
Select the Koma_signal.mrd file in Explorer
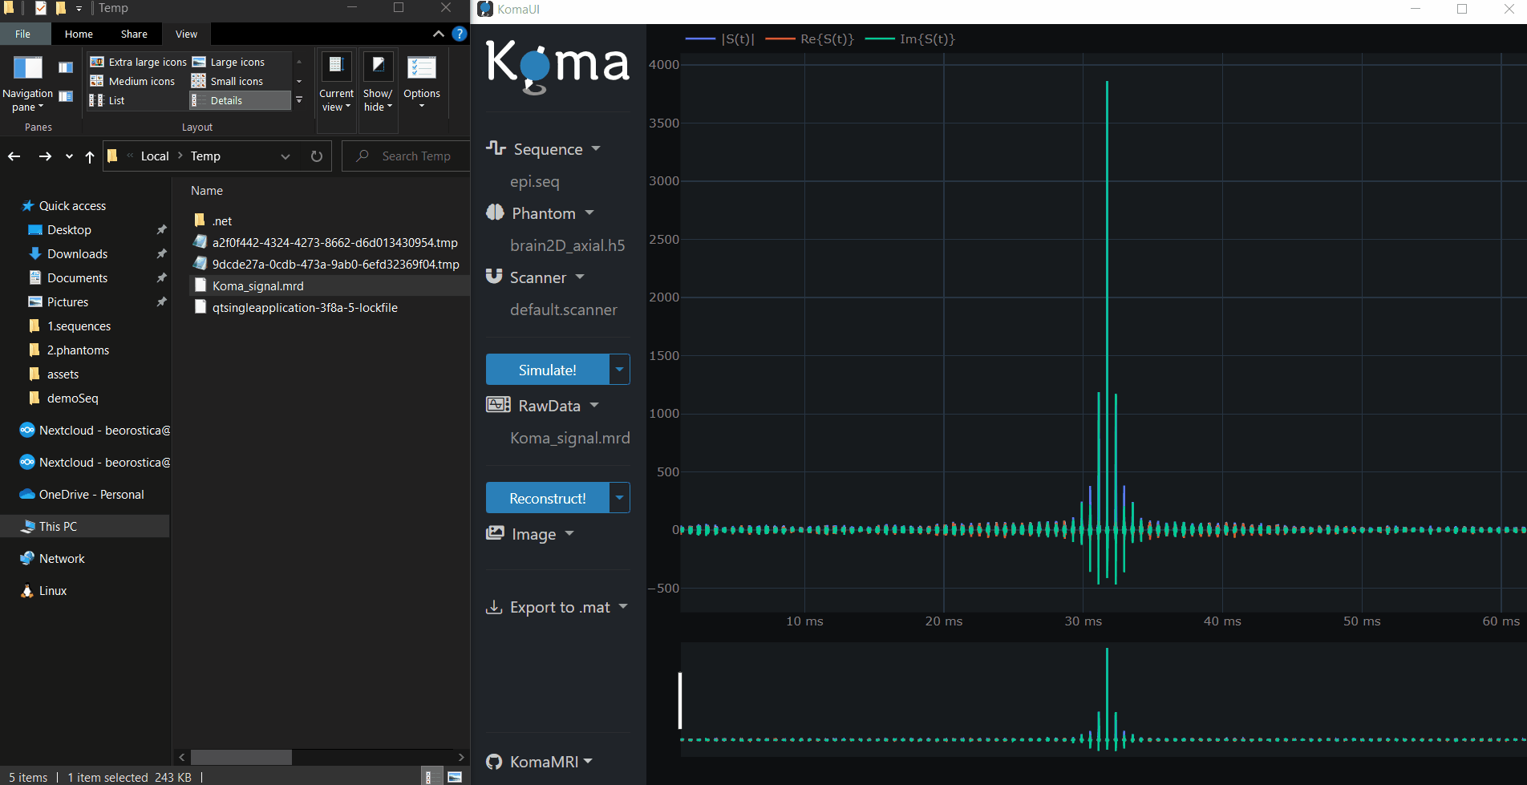(257, 286)
